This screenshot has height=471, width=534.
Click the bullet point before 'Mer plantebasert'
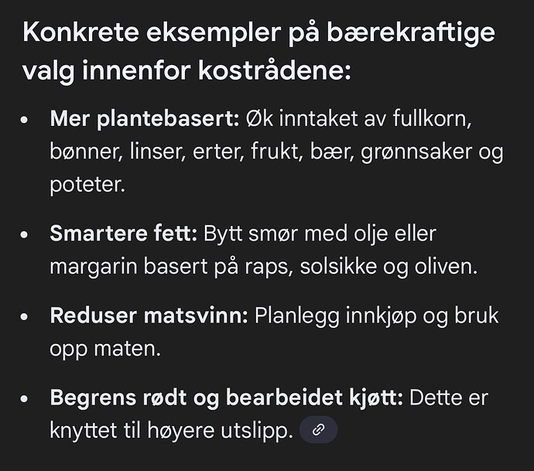click(x=26, y=121)
